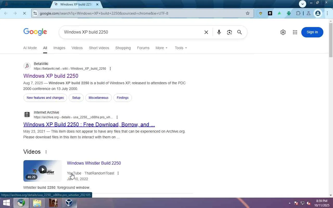Open the Windows Whistler Build 2250 video link
The image size is (333, 208).
pyautogui.click(x=94, y=163)
